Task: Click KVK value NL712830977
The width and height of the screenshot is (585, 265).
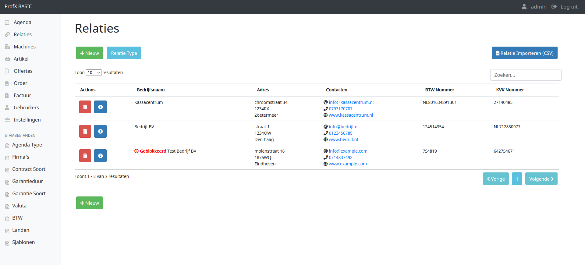Action: [x=507, y=127]
